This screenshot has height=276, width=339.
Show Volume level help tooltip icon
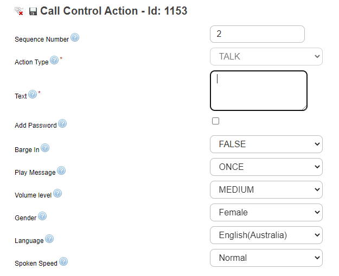click(57, 193)
